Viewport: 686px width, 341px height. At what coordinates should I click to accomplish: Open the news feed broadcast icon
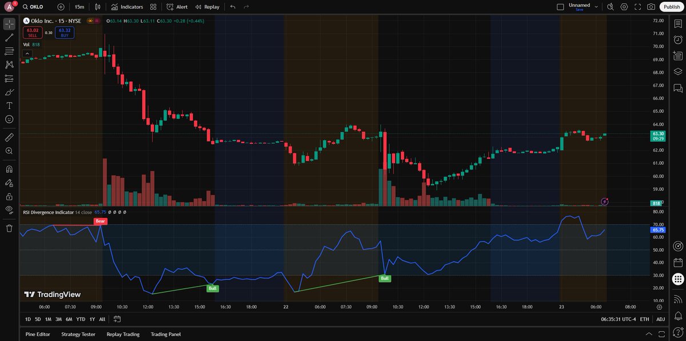pyautogui.click(x=678, y=299)
